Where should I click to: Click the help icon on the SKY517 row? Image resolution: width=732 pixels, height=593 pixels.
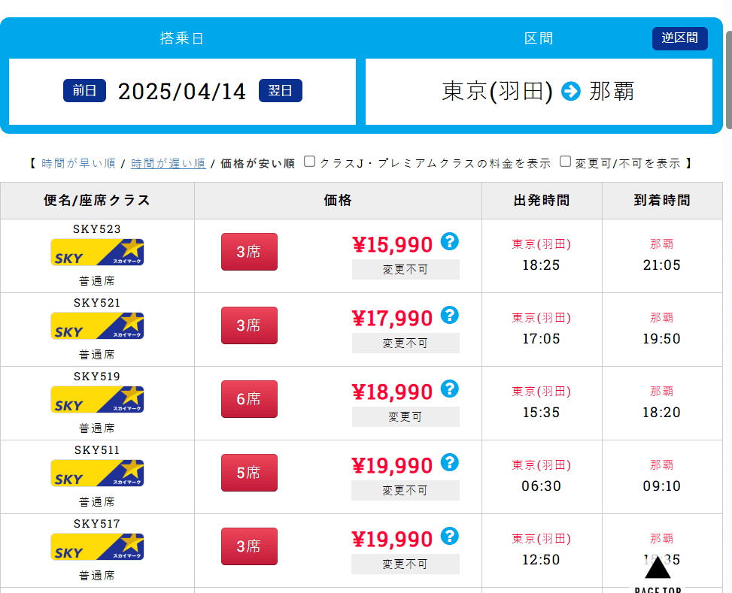449,537
